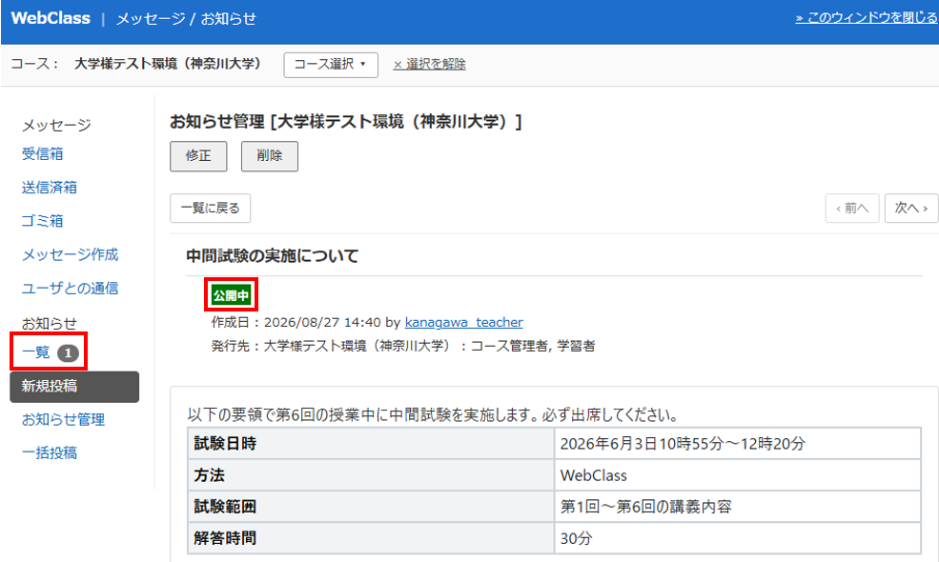The image size is (939, 562).
Task: Click the 試験範囲 table header cell
Action: pos(371,507)
